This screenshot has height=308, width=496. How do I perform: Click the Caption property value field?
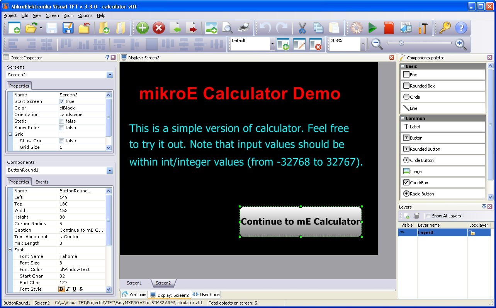point(82,230)
